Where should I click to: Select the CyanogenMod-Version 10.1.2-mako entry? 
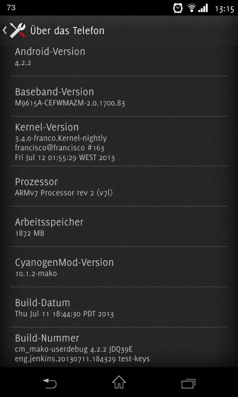119,267
